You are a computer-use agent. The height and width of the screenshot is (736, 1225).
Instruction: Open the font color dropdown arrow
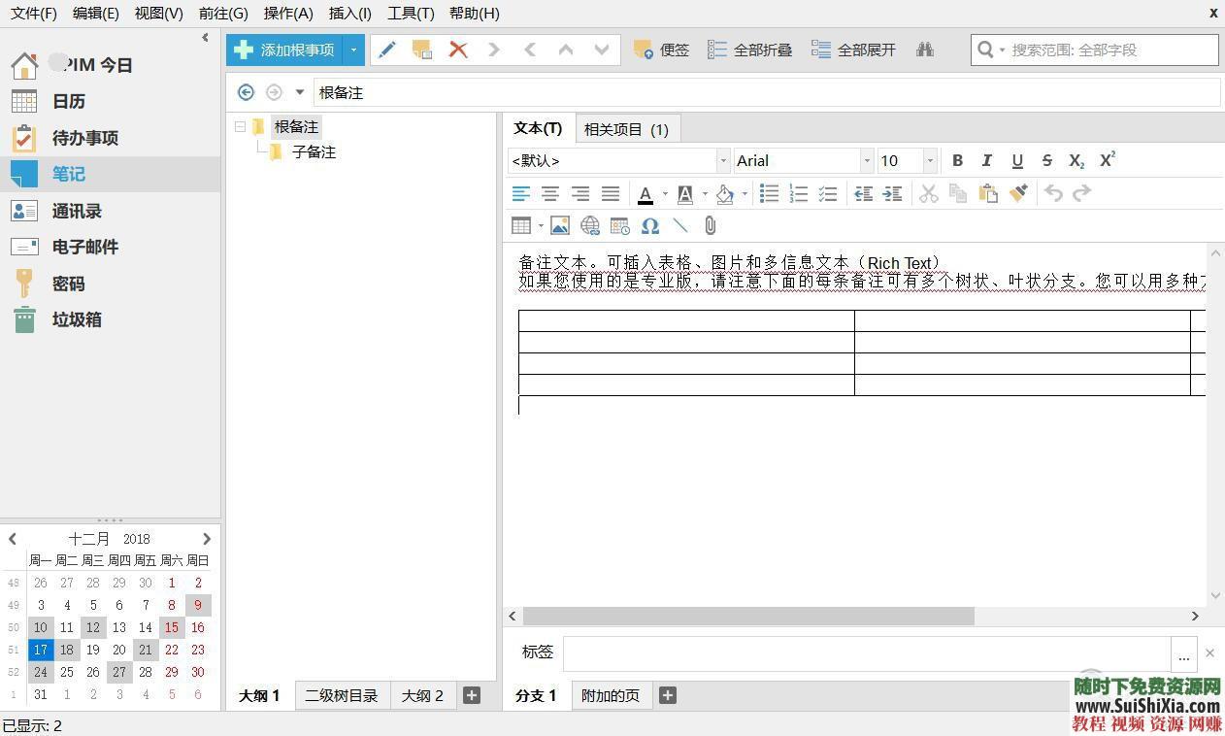coord(665,194)
